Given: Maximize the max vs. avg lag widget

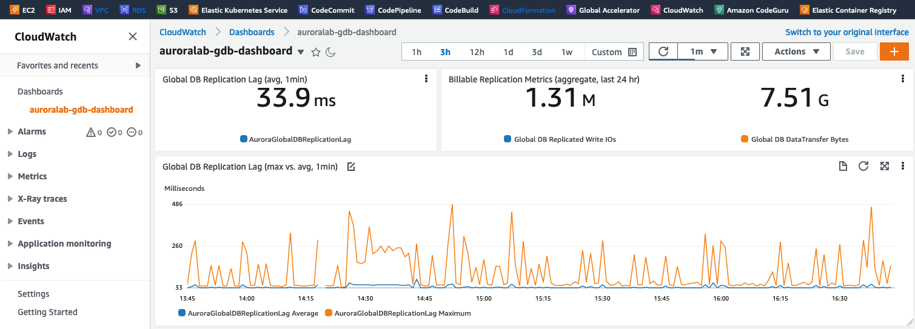Looking at the screenshot, I should click(885, 166).
